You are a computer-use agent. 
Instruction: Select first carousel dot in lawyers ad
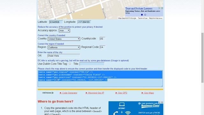[x=142, y=15]
